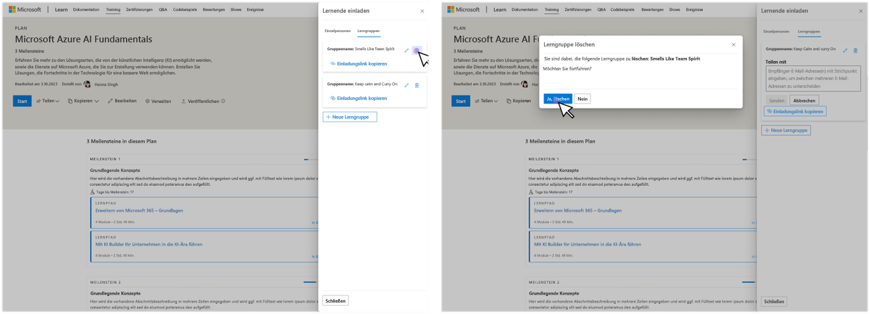The width and height of the screenshot is (870, 314).
Task: Click the info icon next to Veröffentlichen
Action: [223, 101]
